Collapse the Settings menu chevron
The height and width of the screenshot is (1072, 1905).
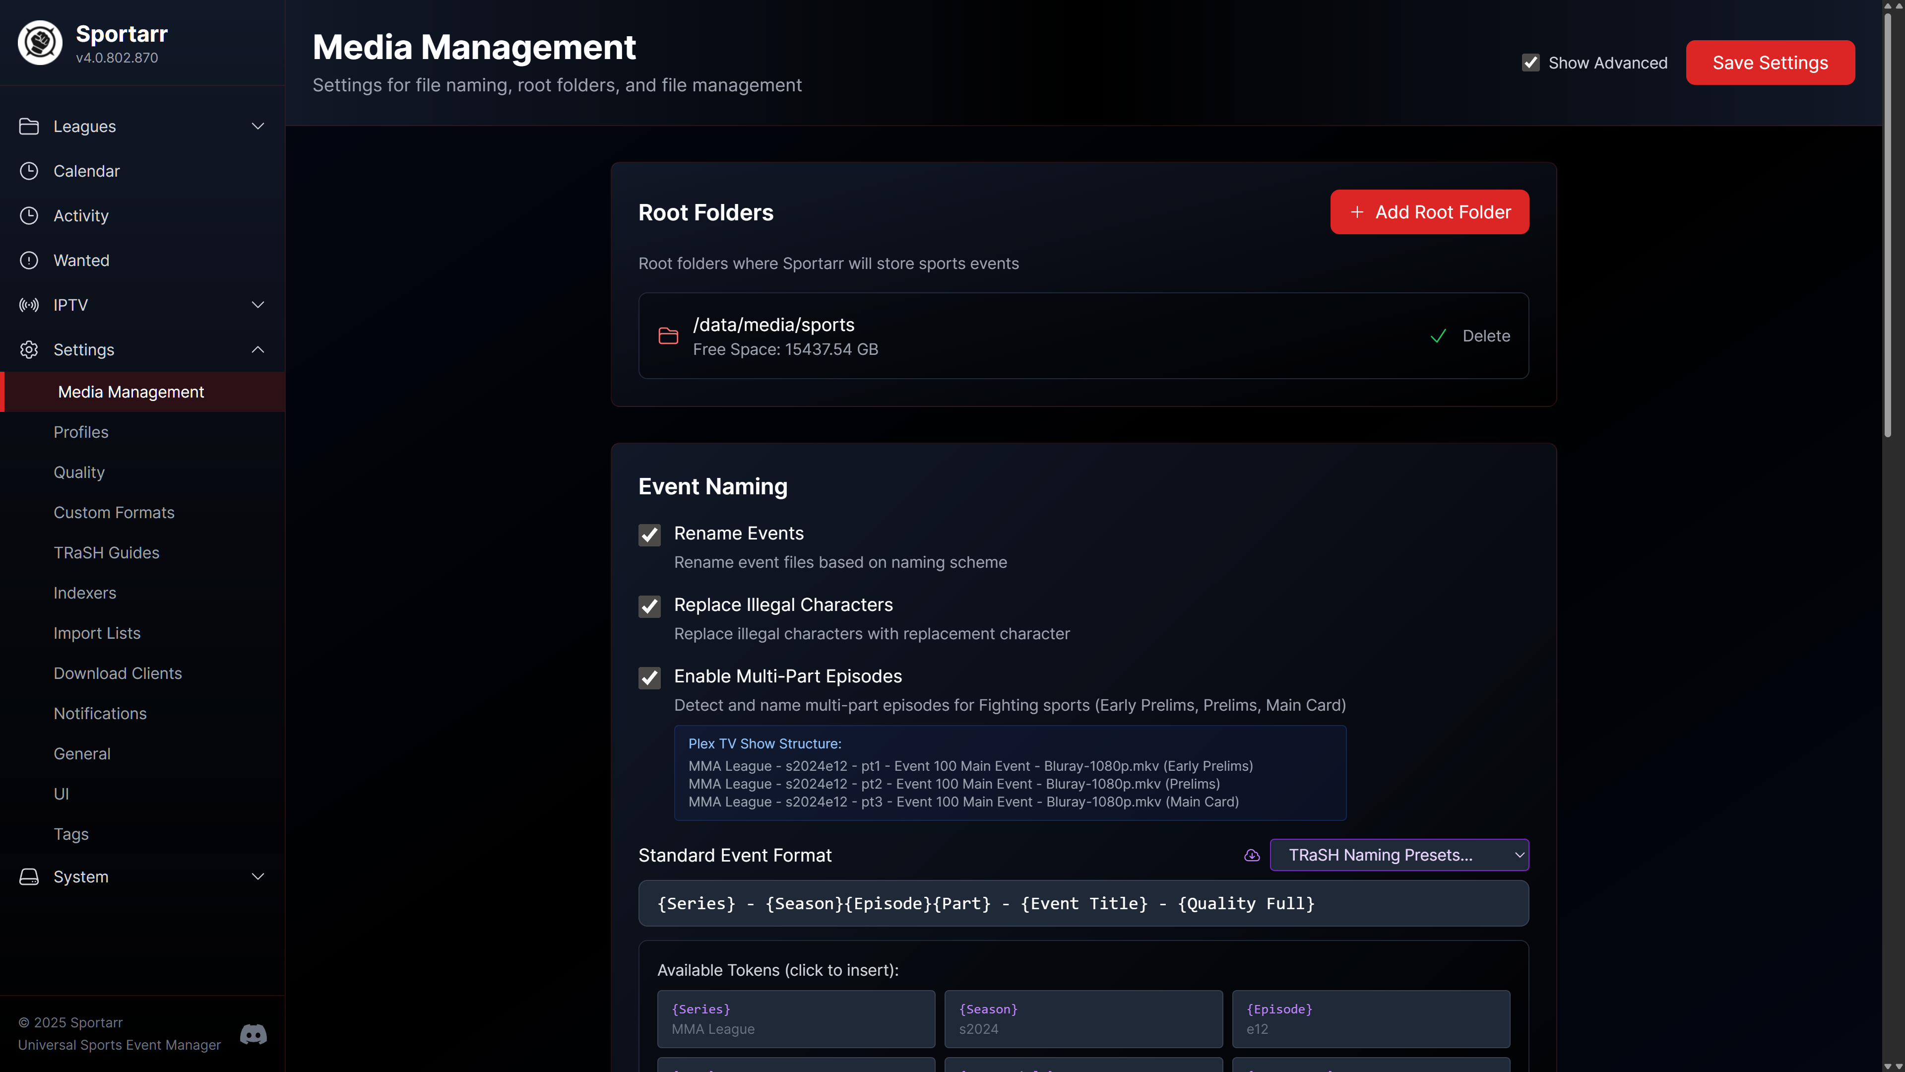coord(258,349)
